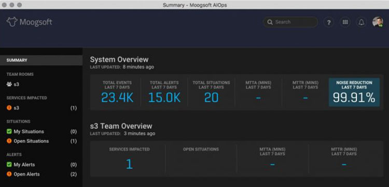Viewport: 389px width, 187px height.
Task: Click the TEAM ROOMS section label
Action: click(20, 74)
